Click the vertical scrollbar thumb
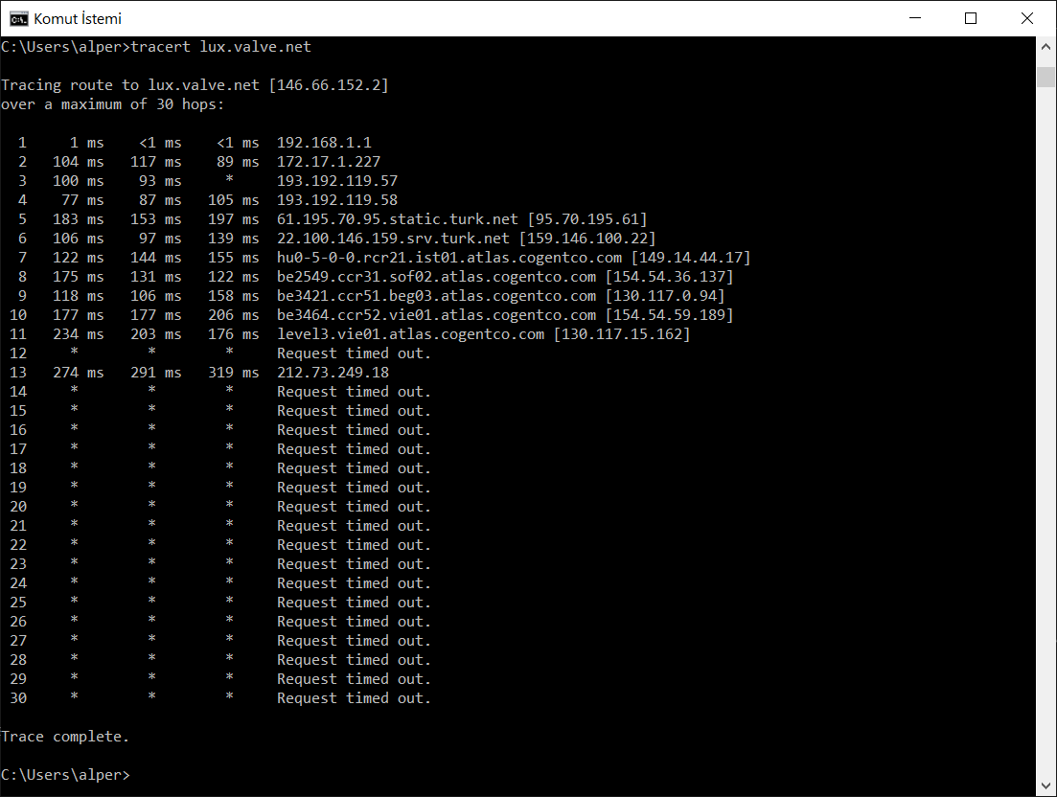1057x797 pixels. coord(1046,76)
